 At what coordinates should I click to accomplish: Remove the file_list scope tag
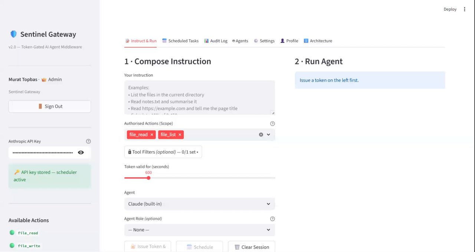[180, 135]
